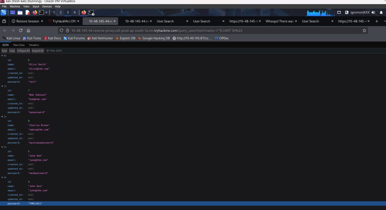Open the Kali Forums bookmark
Image resolution: width=386 pixels, height=210 pixels.
74,38
